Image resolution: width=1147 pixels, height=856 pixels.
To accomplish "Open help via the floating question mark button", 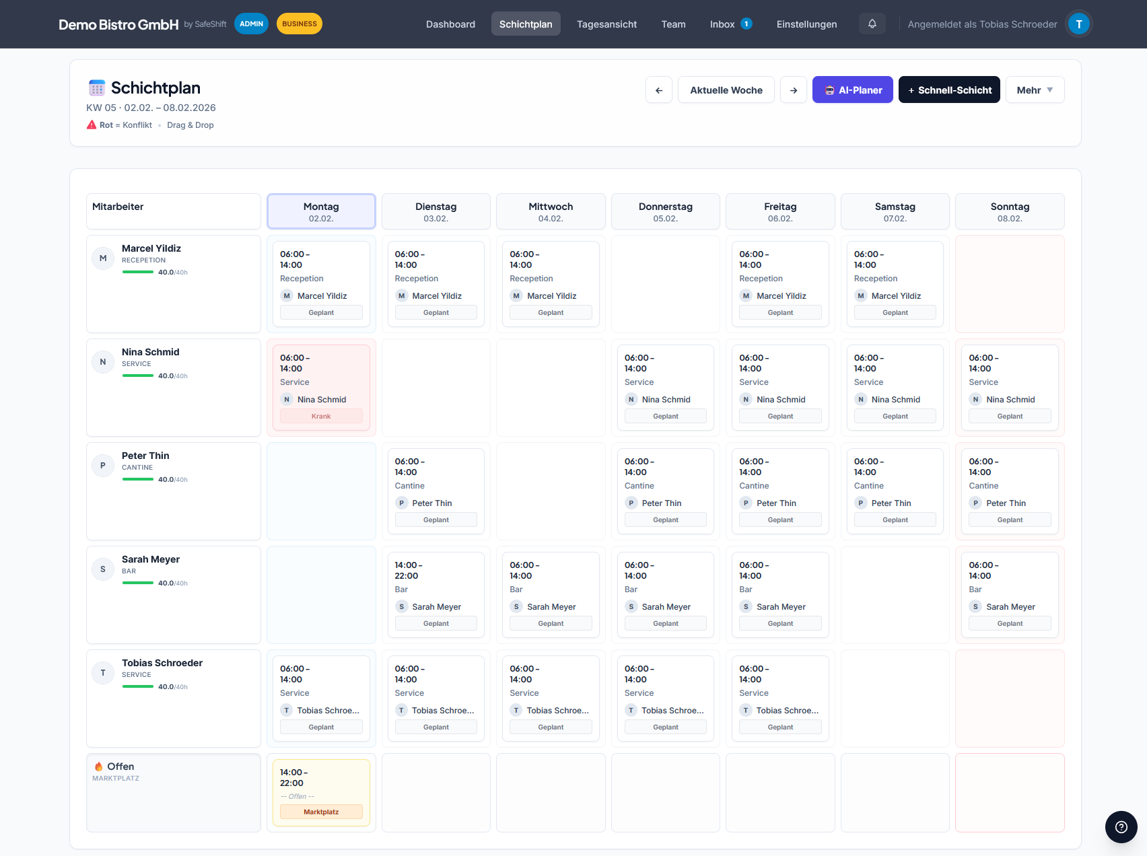I will click(x=1120, y=827).
